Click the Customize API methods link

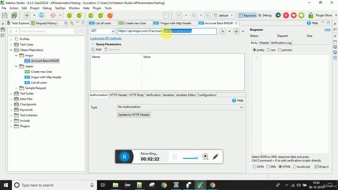click(106, 39)
